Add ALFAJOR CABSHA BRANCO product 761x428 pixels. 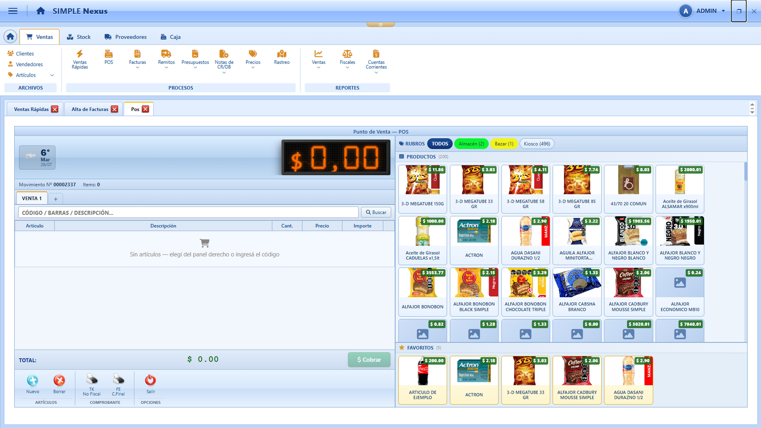point(577,292)
